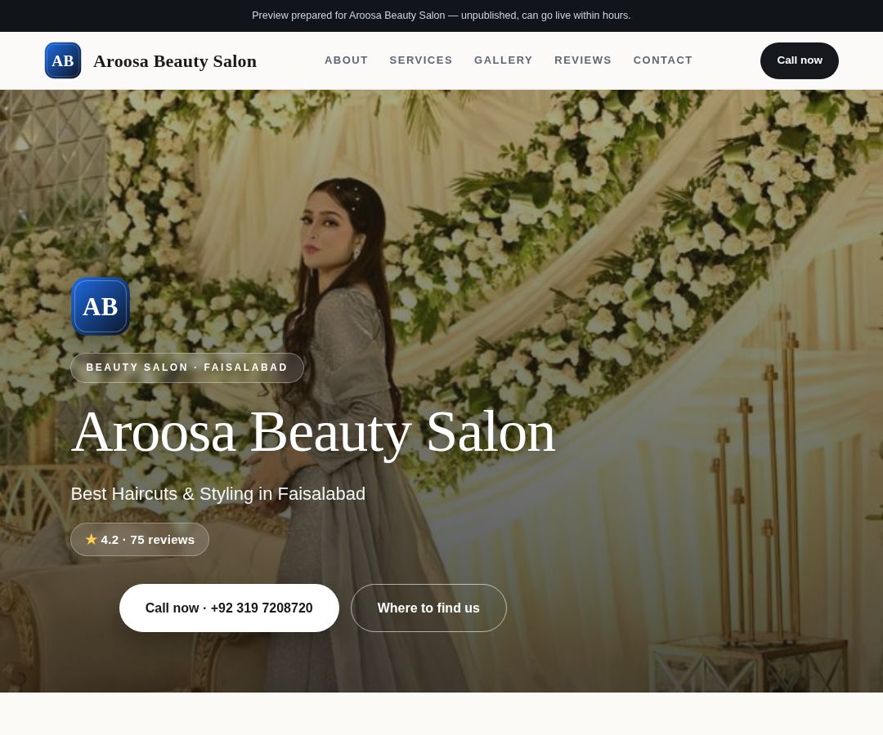Click the large Aroosa Beauty Salon hero heading
This screenshot has height=735, width=883.
click(x=313, y=433)
